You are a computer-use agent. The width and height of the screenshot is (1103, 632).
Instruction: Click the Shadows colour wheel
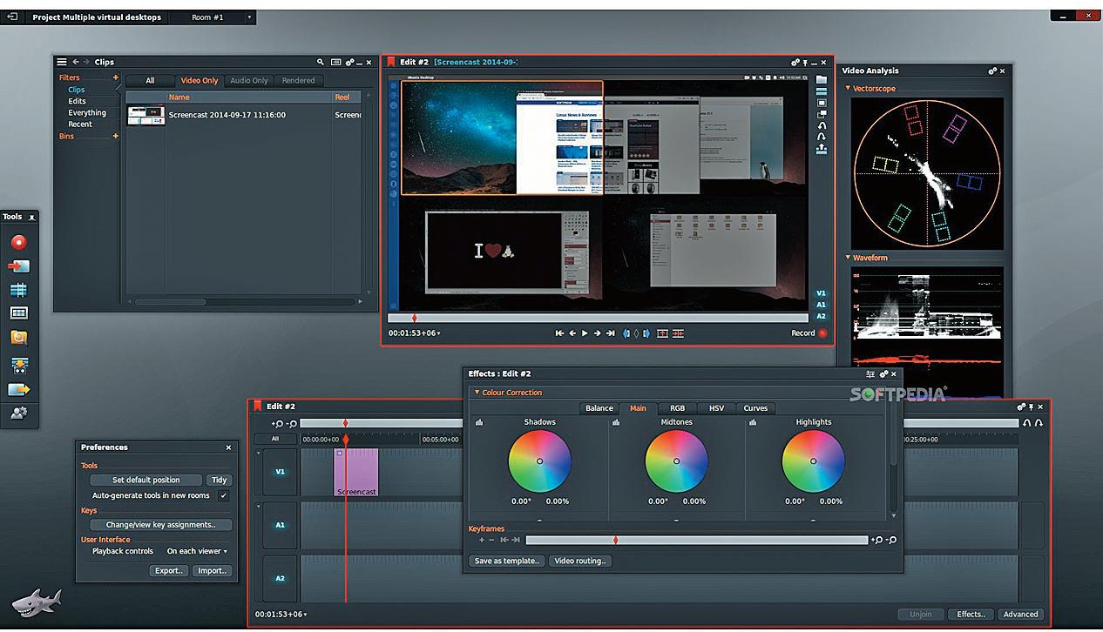[x=539, y=461]
